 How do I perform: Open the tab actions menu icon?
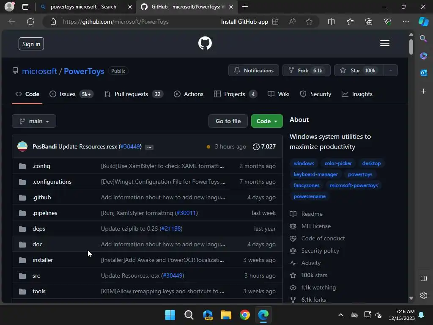point(25,7)
